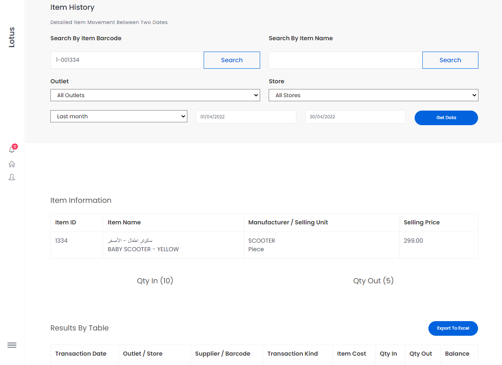Click the Item History page heading
The image size is (502, 365).
click(x=72, y=7)
